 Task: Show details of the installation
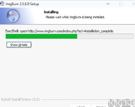[x=19, y=45]
